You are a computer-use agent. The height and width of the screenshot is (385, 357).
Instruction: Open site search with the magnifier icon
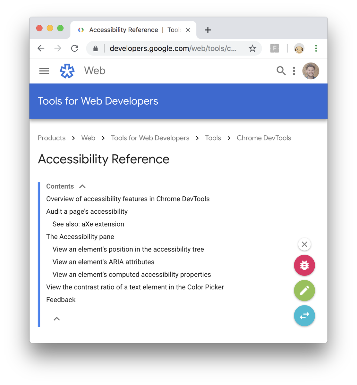point(281,71)
